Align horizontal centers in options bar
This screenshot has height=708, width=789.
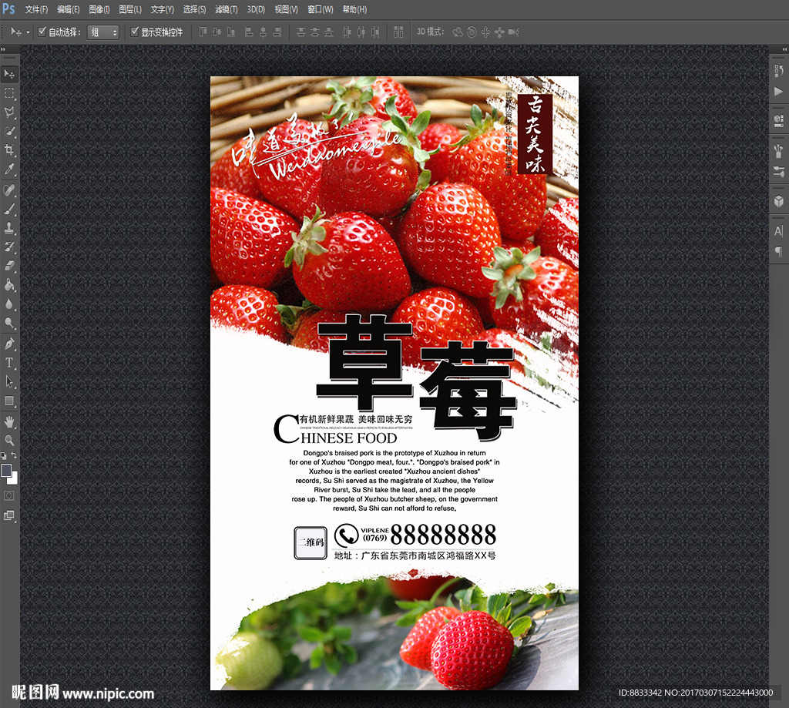[x=263, y=32]
